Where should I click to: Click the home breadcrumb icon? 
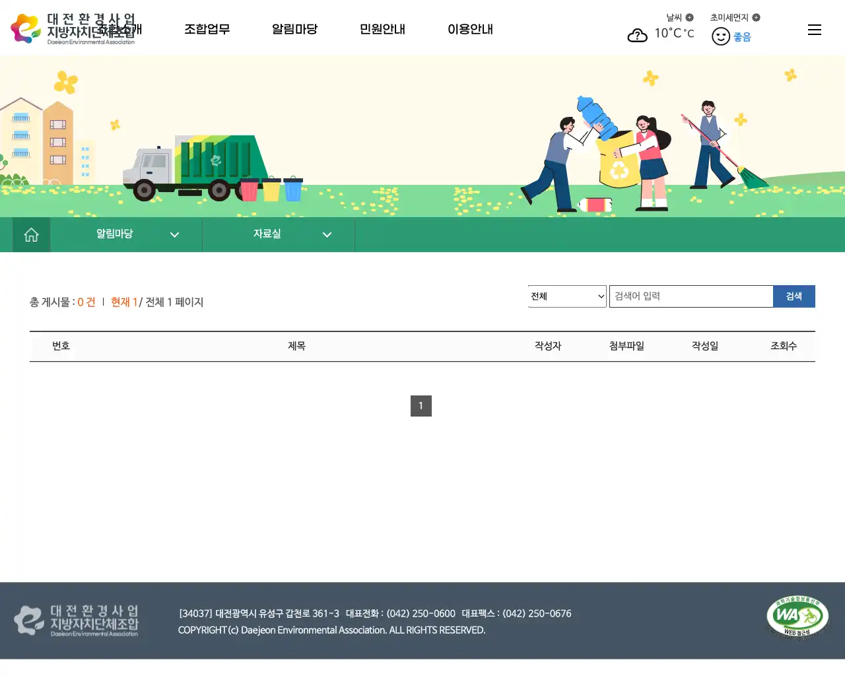(x=31, y=234)
